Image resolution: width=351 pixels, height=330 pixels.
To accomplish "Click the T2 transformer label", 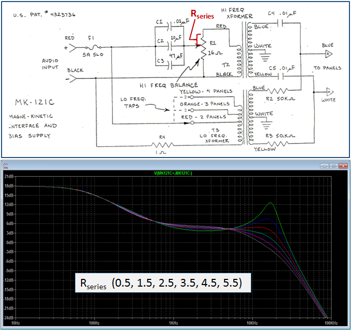I will pyautogui.click(x=226, y=65).
